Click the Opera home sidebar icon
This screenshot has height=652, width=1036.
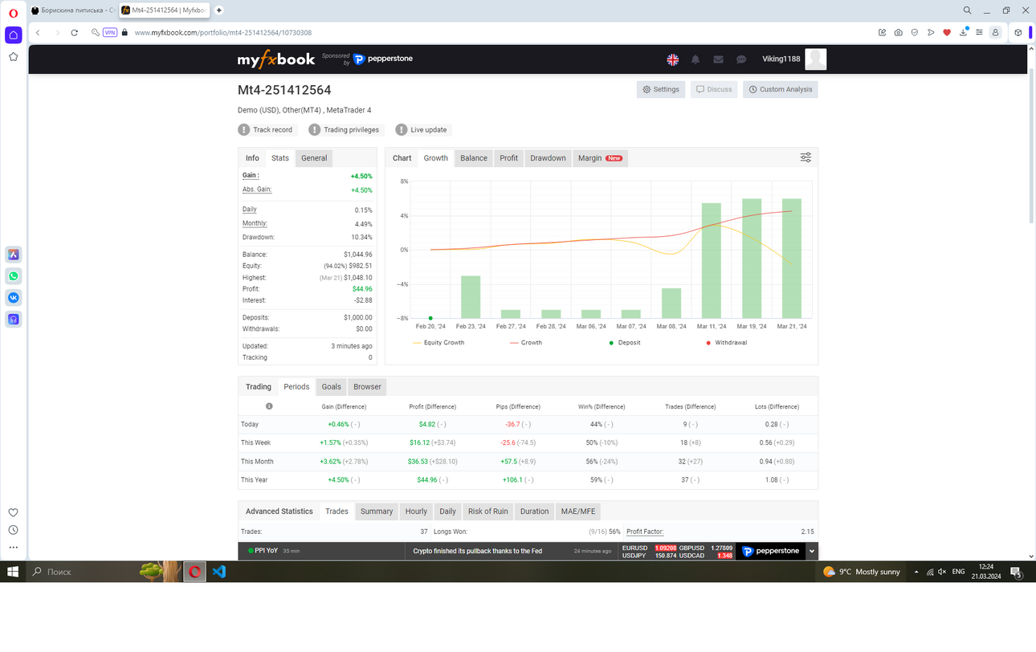(13, 35)
